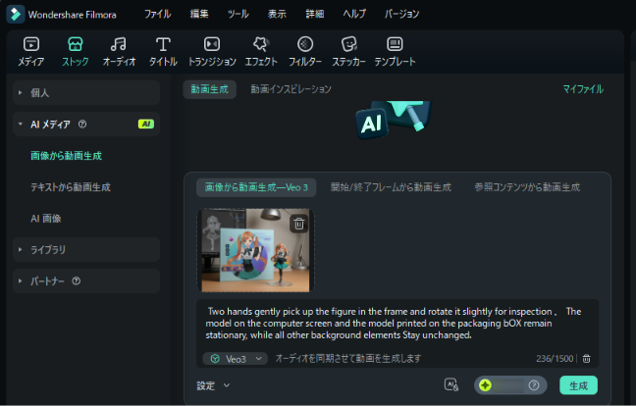Open the 表示 menu
Image resolution: width=636 pixels, height=406 pixels.
pyautogui.click(x=277, y=14)
